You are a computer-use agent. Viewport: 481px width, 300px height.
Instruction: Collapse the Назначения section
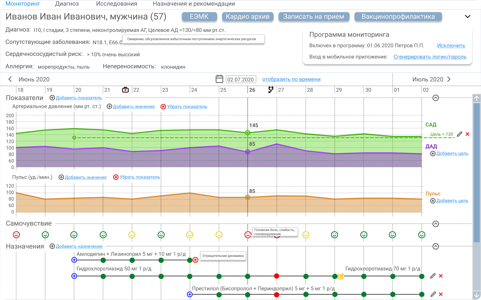coord(436,246)
